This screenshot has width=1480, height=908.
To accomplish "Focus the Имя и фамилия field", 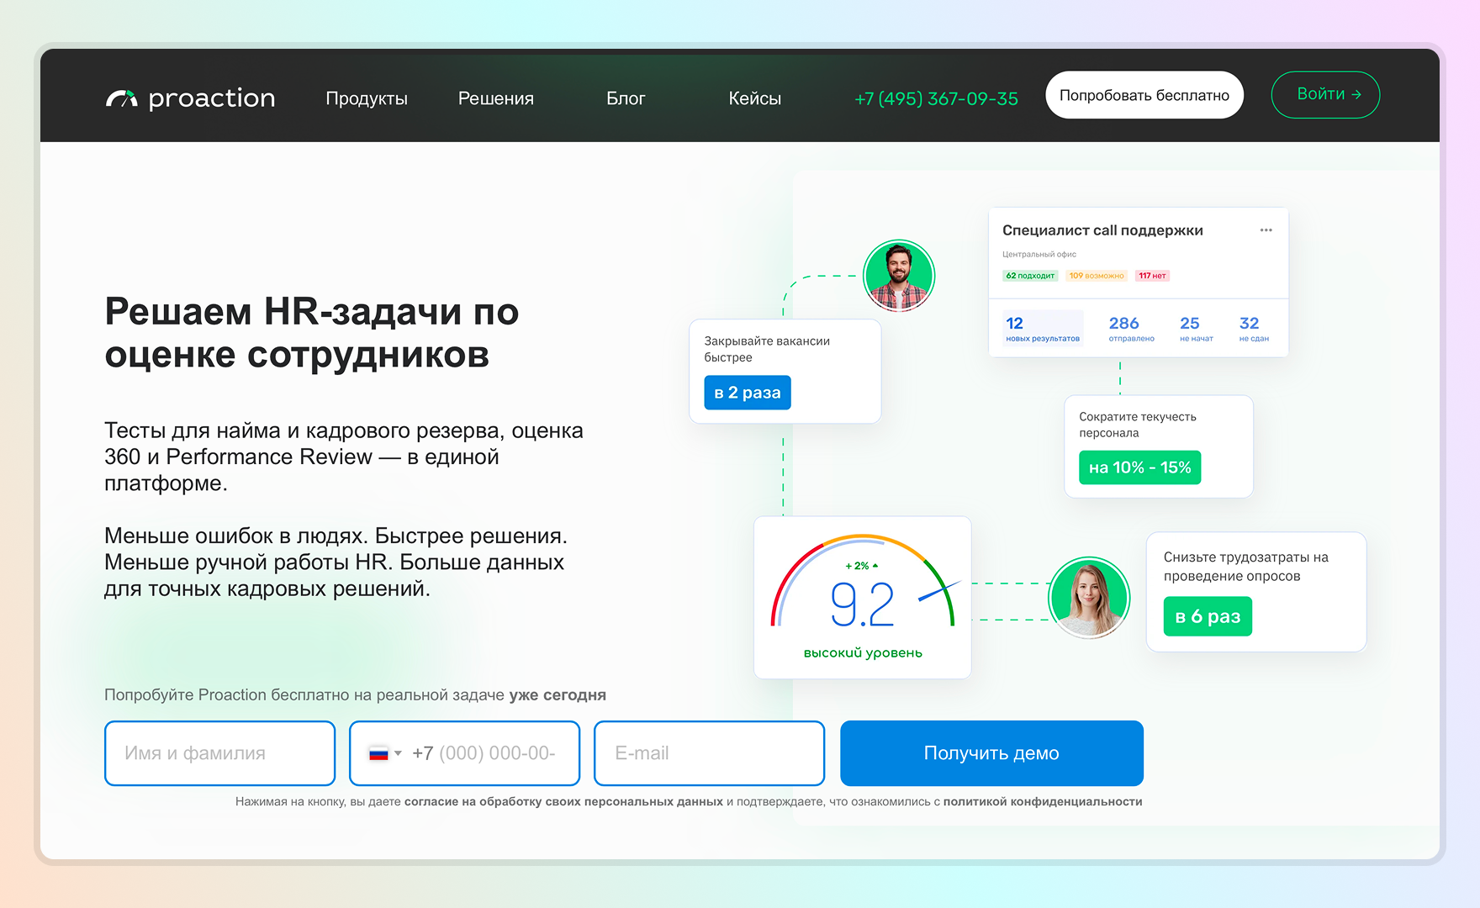I will tap(220, 753).
